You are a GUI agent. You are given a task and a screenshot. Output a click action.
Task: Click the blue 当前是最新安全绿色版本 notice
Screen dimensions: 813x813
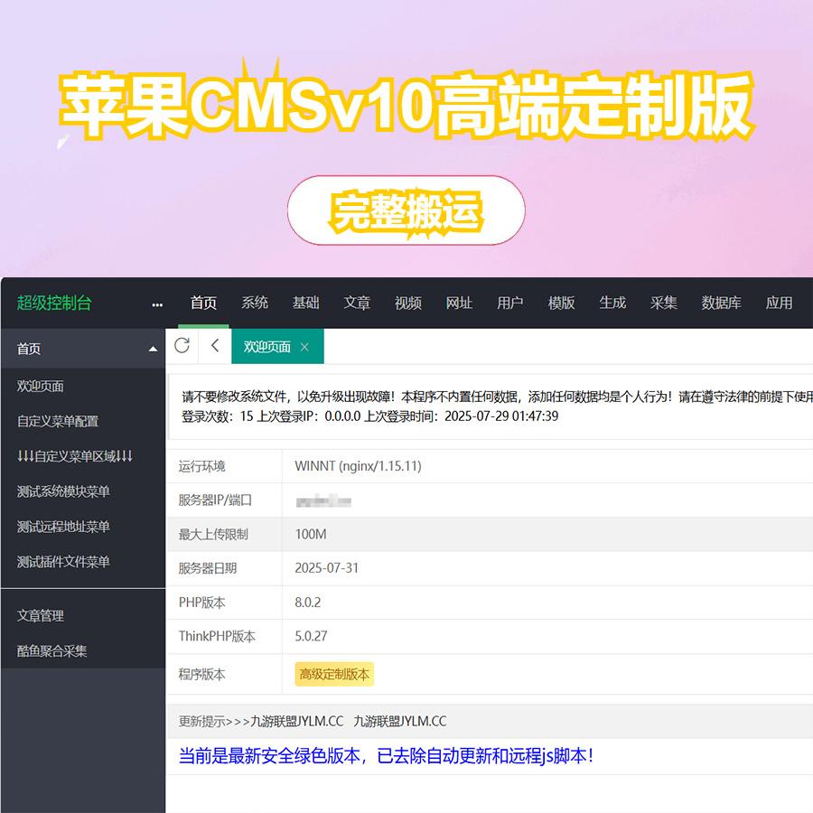coord(387,756)
